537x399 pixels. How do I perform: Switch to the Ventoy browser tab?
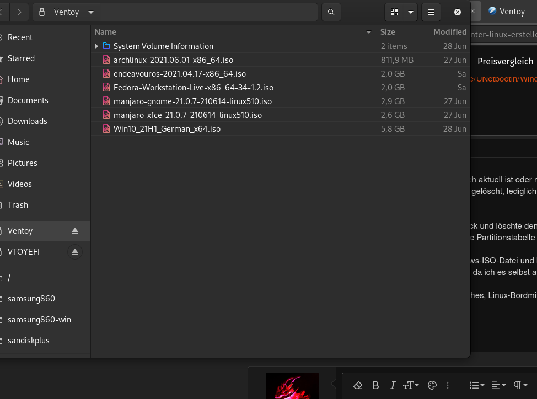click(x=507, y=12)
